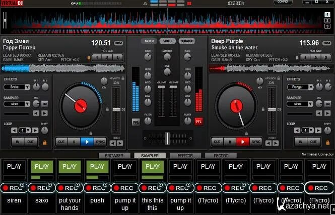Click the right deck pitch slider handle

point(272,110)
